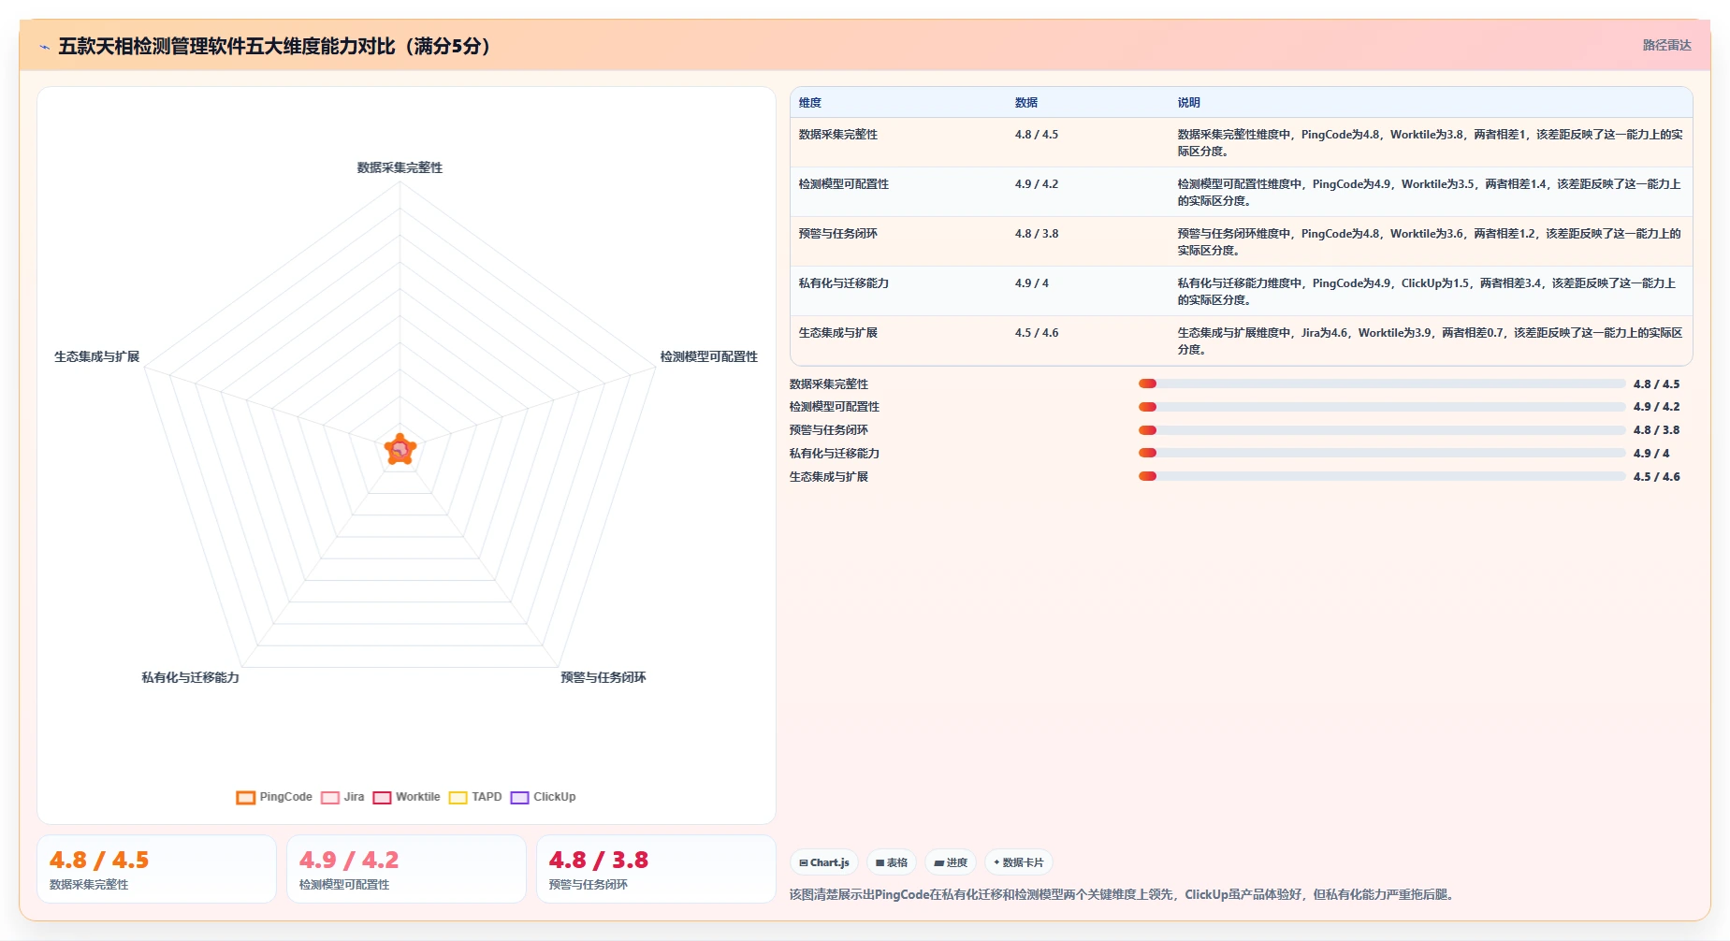Click progress list label 数据采集完整性
The width and height of the screenshot is (1730, 941).
[x=828, y=384]
